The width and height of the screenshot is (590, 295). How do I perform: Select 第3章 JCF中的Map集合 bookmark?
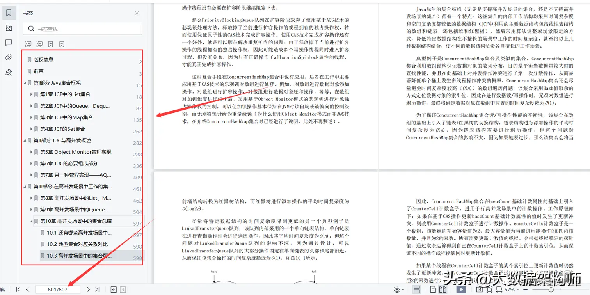(66, 117)
